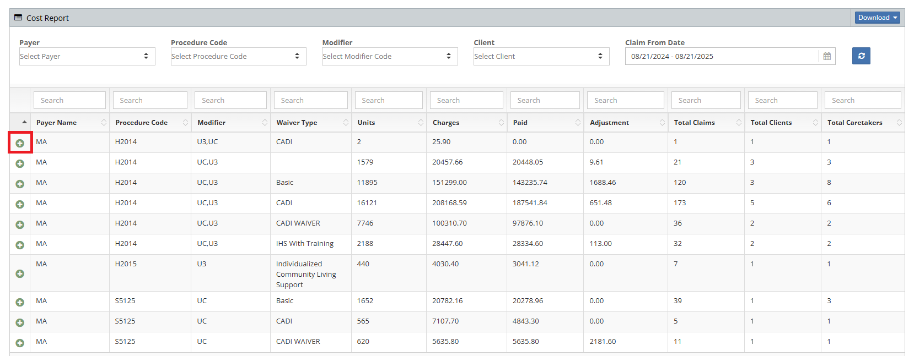The height and width of the screenshot is (356, 914).
Task: Open the Select Procedure Code dropdown
Action: click(x=239, y=56)
